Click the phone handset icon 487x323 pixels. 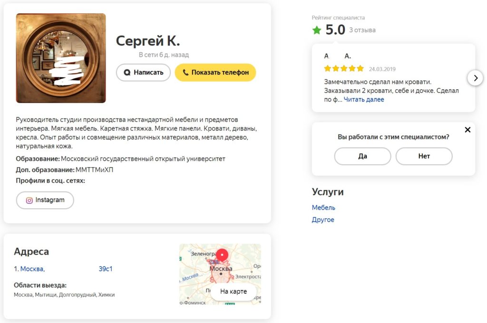pos(185,73)
